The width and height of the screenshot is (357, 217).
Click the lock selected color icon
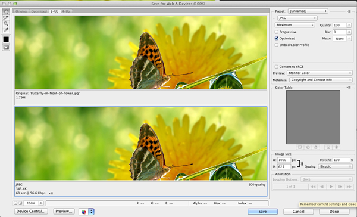316,147
